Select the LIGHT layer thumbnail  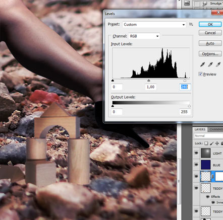(x=205, y=153)
